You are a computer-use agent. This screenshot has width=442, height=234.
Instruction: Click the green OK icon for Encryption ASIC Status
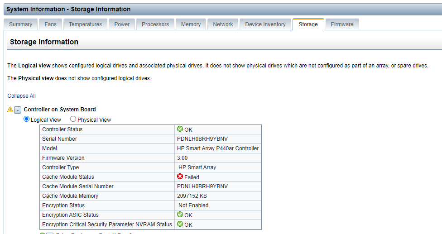(180, 215)
